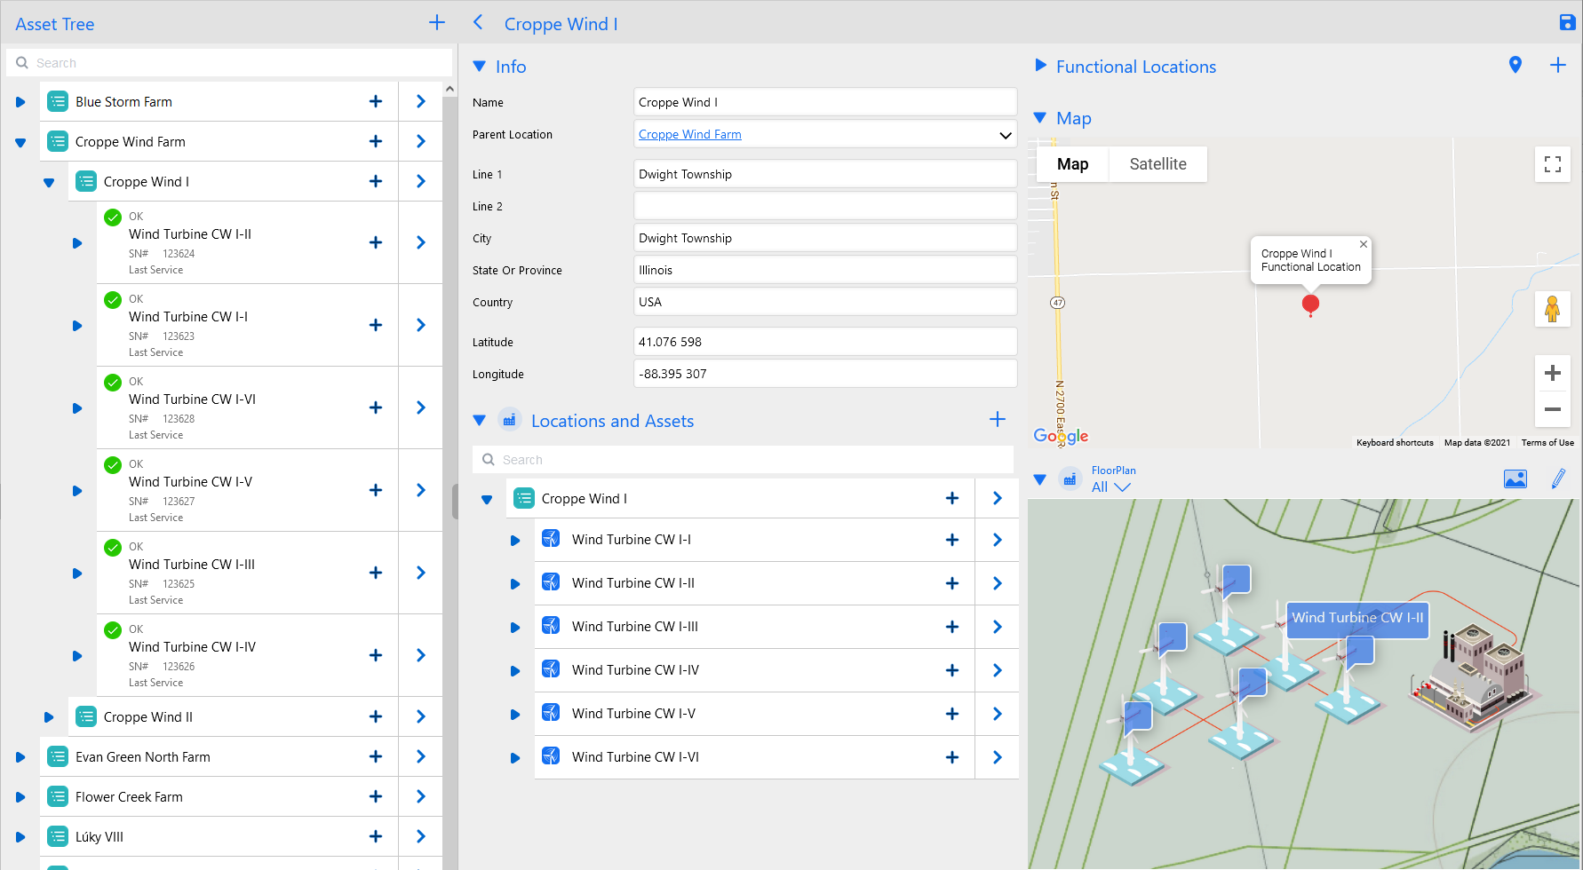Close the Croppe Wind I map popup

(1364, 244)
